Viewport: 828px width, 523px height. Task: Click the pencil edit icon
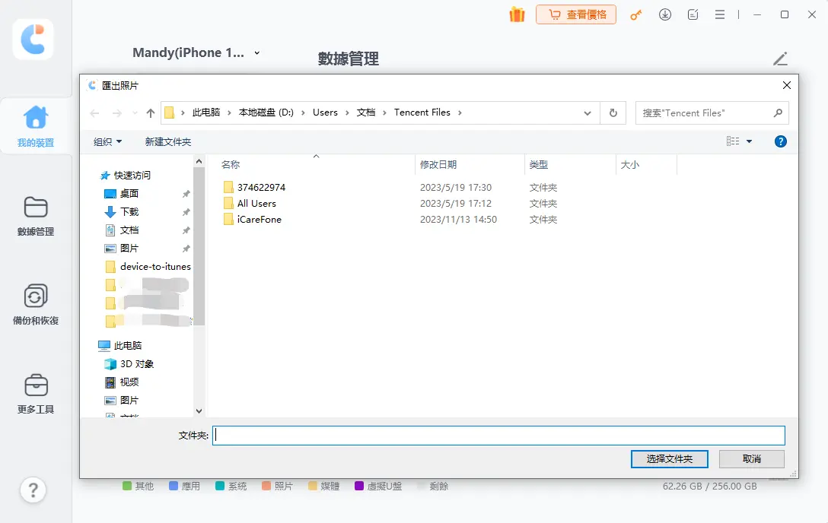[781, 59]
